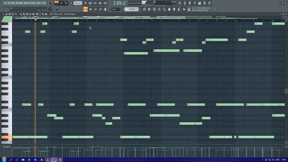Click the stop button in transport
288x162 pixels.
66,3
